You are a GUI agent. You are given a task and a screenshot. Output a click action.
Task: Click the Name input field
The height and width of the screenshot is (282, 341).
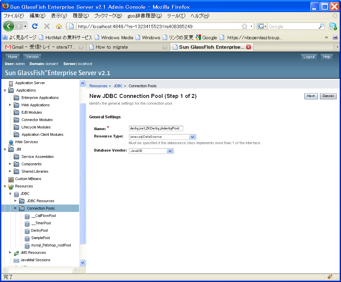pos(156,128)
